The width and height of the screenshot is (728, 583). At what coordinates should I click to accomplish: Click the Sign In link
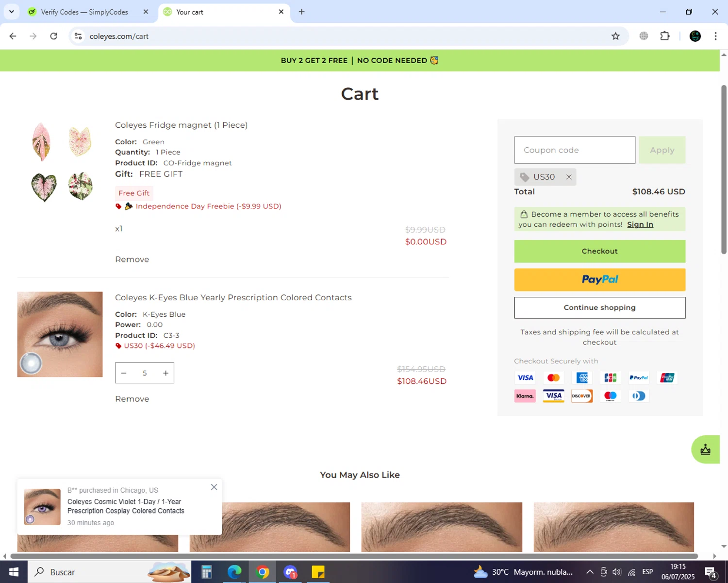pos(640,224)
